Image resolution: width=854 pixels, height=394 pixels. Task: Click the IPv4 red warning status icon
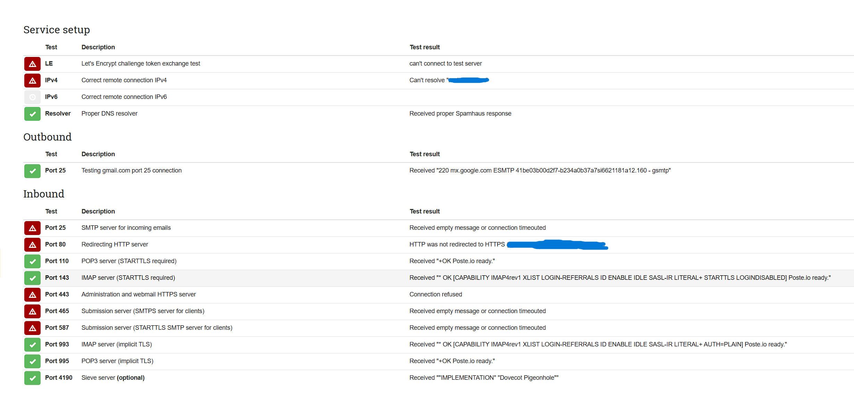[32, 81]
